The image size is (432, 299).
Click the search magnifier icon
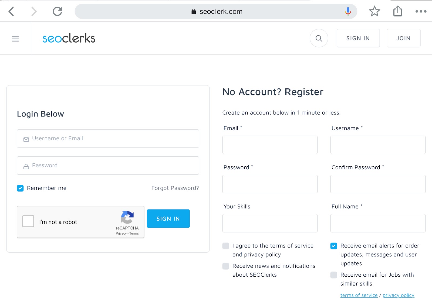pos(319,38)
